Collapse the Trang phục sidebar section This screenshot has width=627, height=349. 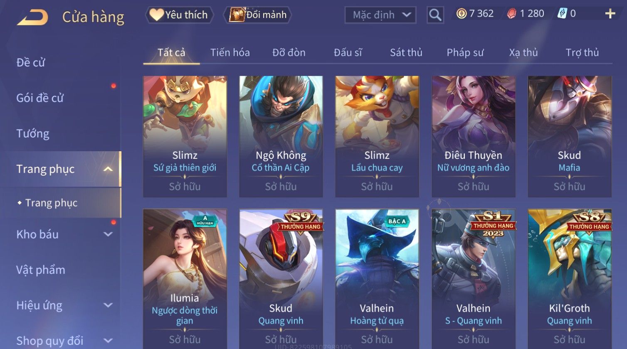coord(108,169)
